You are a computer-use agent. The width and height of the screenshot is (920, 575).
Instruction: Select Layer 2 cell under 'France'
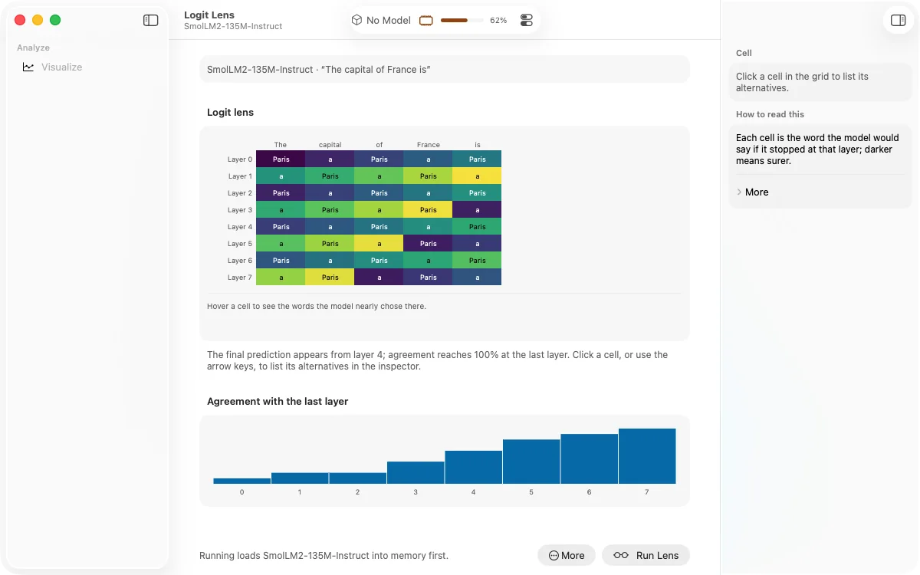pos(428,193)
